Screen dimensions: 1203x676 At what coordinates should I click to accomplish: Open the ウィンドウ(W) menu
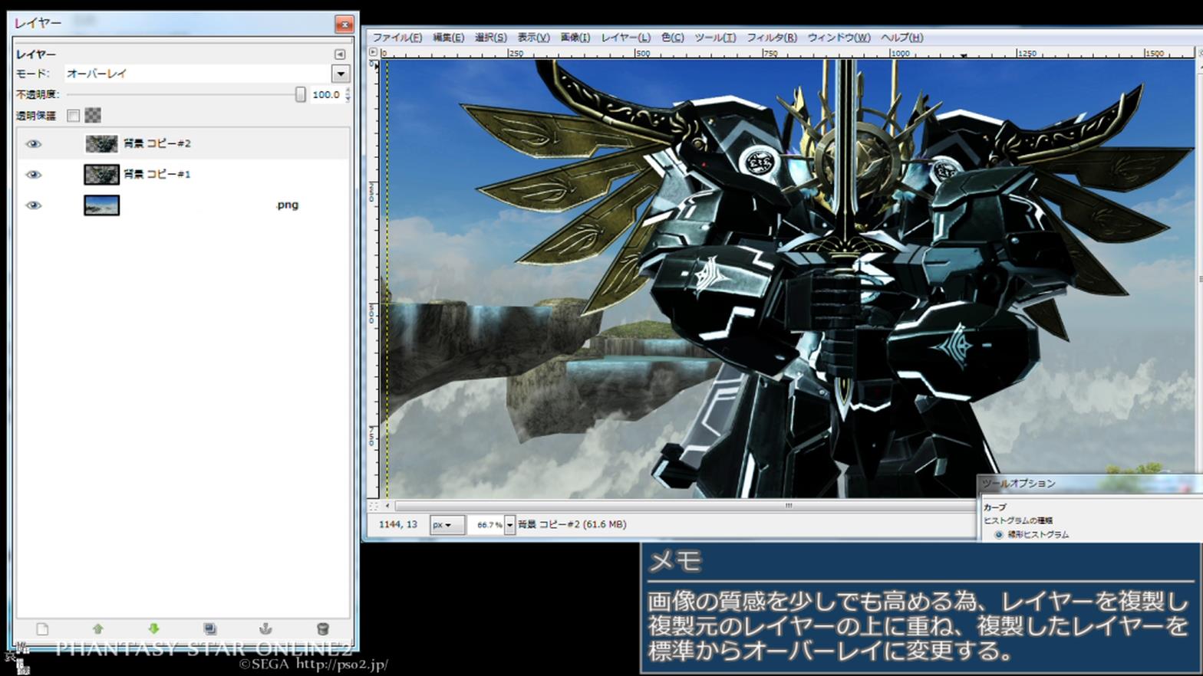click(839, 37)
